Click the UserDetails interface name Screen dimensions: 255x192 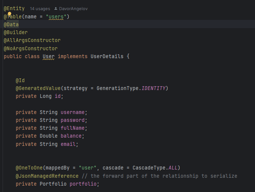(107, 56)
